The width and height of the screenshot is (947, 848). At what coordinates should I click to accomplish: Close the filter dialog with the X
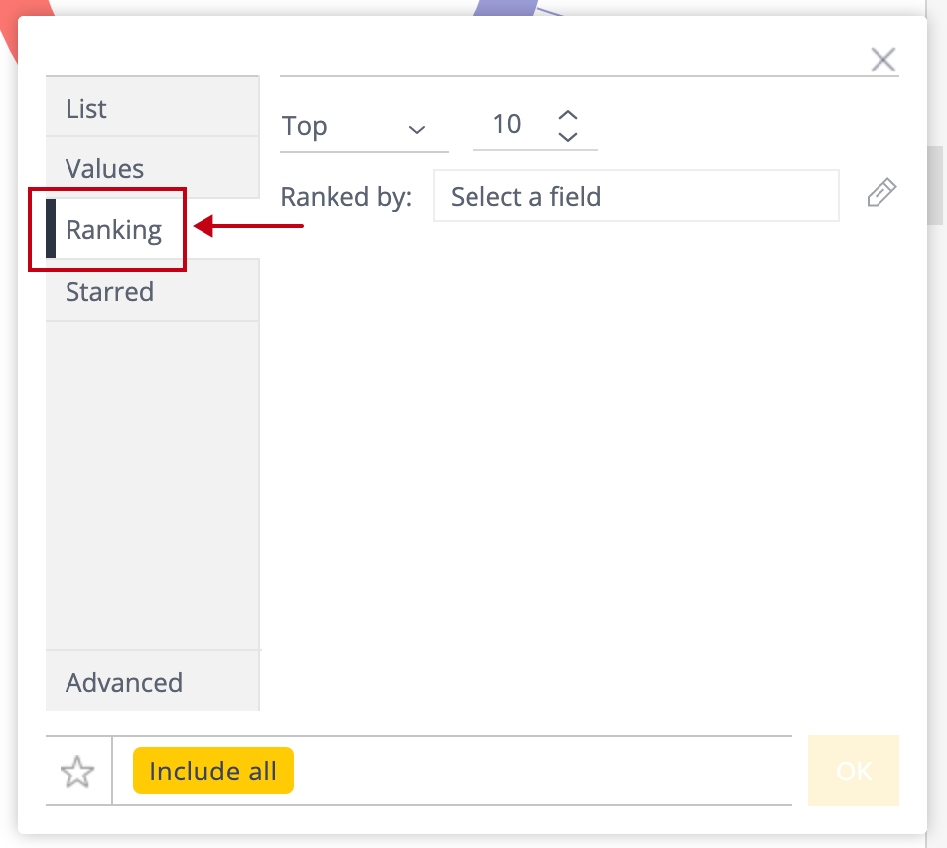[x=882, y=60]
